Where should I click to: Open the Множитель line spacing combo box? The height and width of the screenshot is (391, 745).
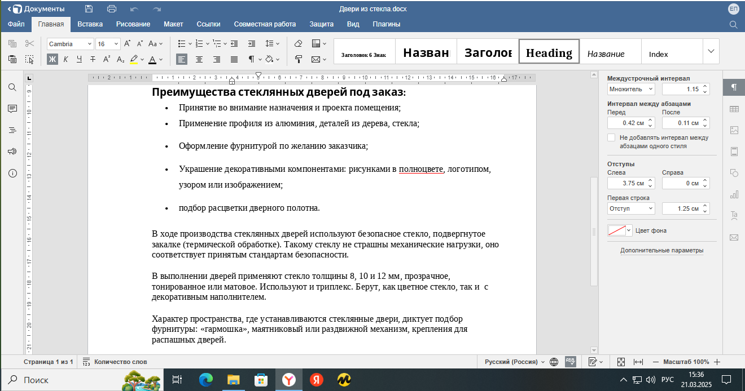[631, 89]
